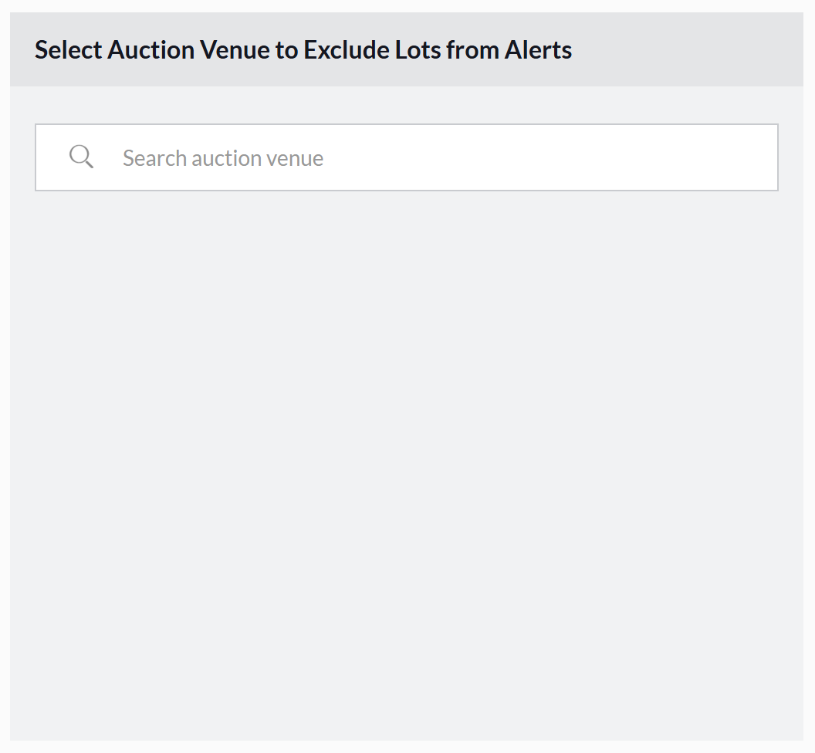815x753 pixels.
Task: Click the empty panel body near the bottom
Action: pyautogui.click(x=407, y=694)
